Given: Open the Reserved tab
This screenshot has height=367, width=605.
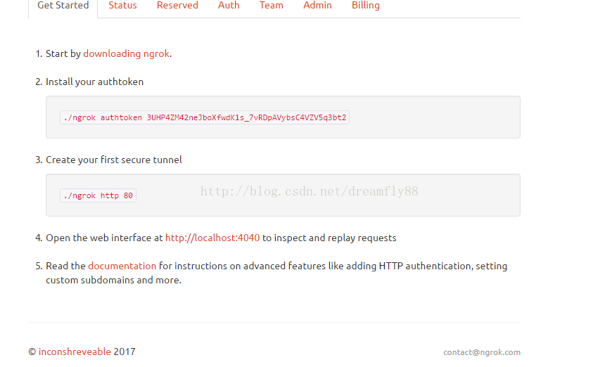Looking at the screenshot, I should click(x=177, y=6).
